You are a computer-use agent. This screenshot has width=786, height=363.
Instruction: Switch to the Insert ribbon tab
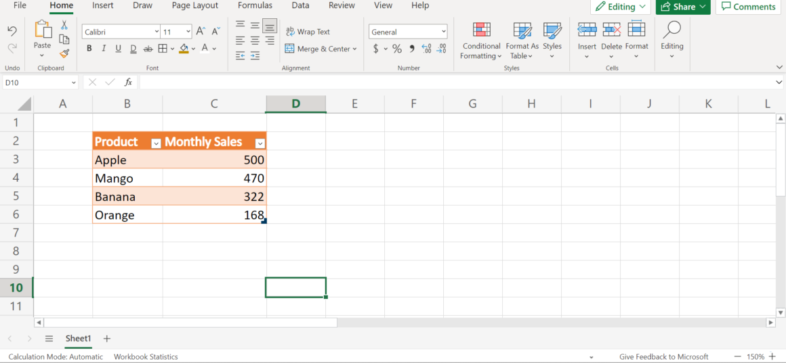(x=103, y=5)
